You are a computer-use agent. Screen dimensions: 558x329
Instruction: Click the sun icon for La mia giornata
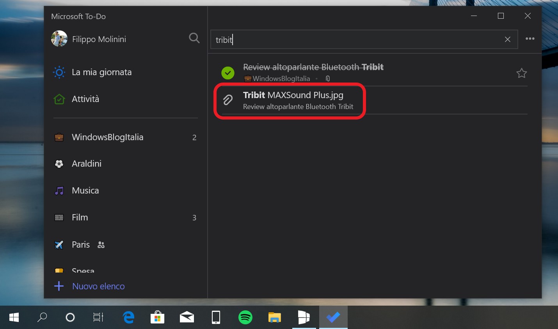pos(59,72)
